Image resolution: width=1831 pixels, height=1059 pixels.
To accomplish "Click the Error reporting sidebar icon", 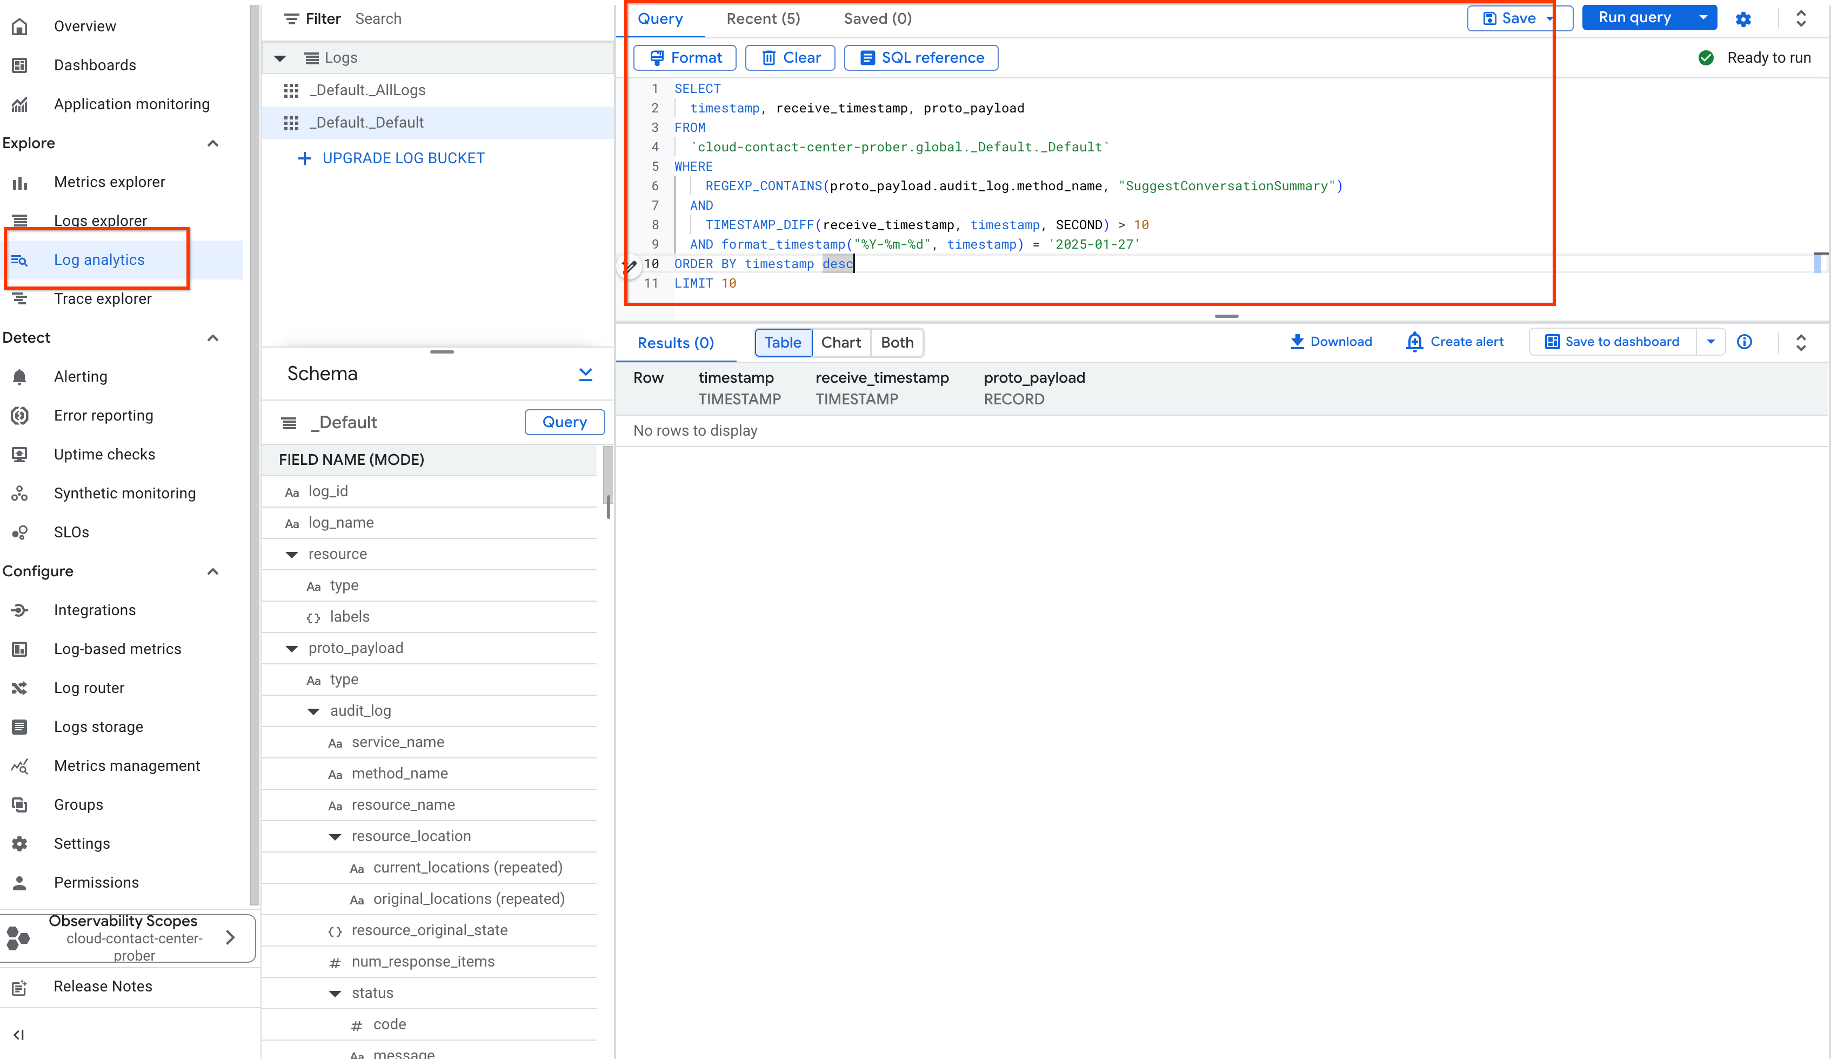I will pyautogui.click(x=19, y=415).
